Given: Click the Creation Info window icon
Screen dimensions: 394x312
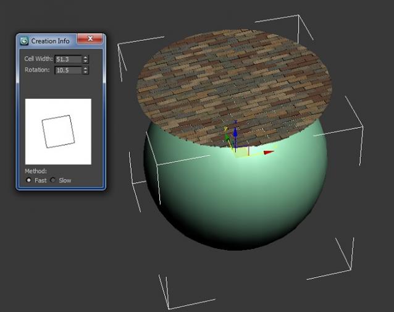Looking at the screenshot, I should tap(24, 41).
